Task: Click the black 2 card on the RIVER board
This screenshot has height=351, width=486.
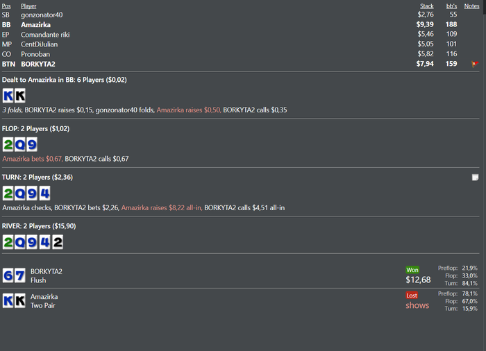Action: [x=57, y=242]
